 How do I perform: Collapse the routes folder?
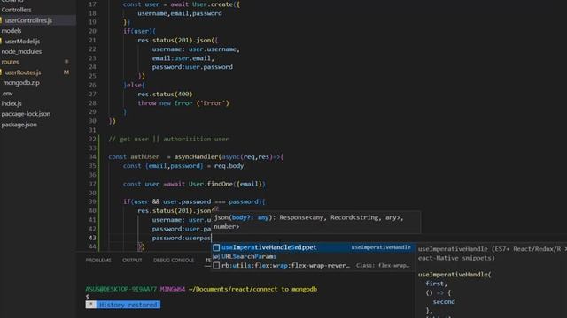(x=10, y=62)
